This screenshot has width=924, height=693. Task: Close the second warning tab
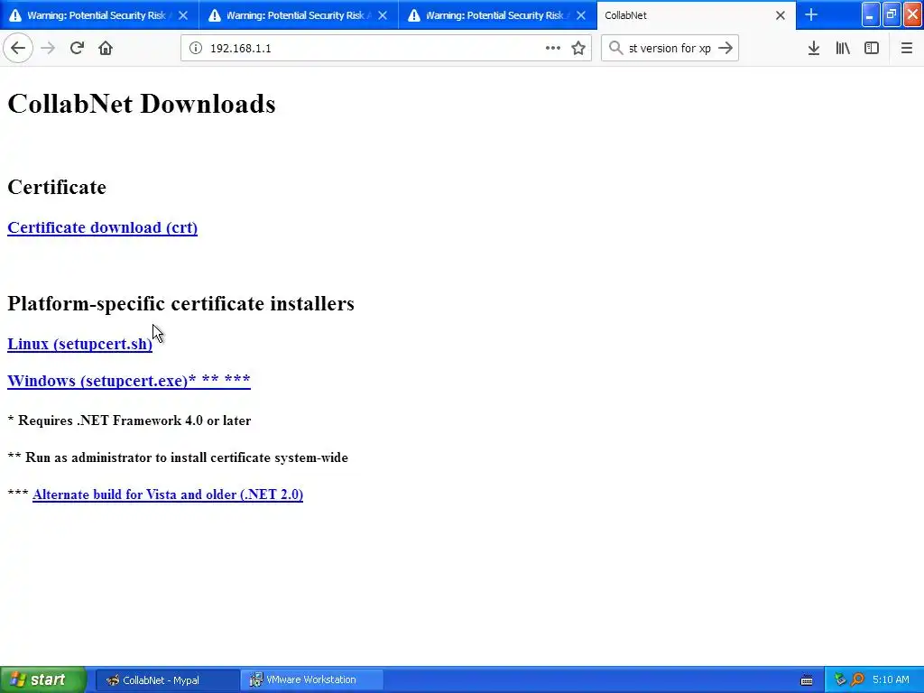(383, 15)
